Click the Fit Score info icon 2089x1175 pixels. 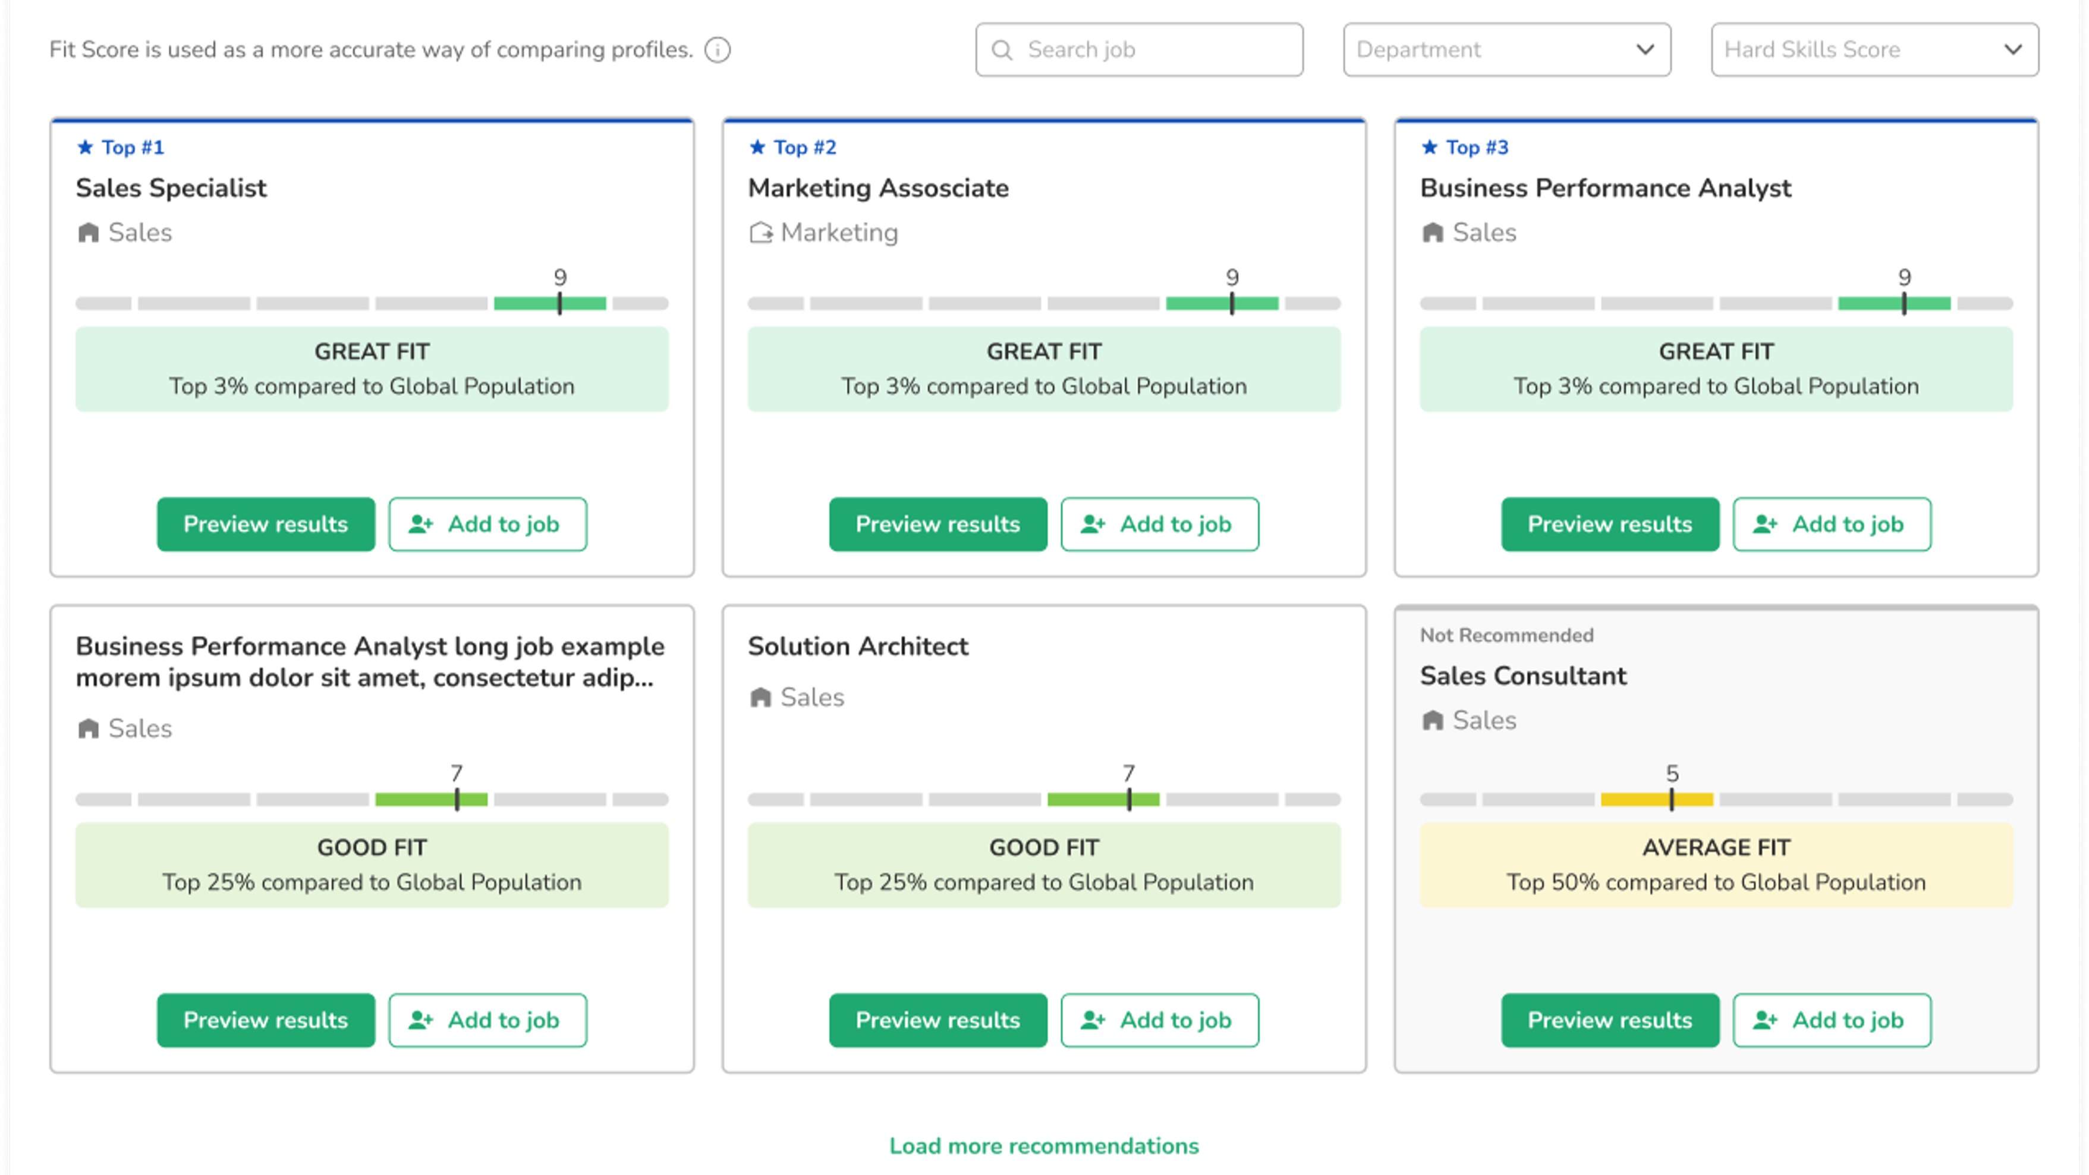click(717, 51)
